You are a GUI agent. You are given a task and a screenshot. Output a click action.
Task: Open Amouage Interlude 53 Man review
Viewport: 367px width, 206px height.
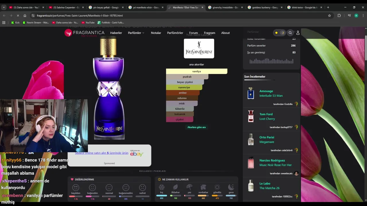click(x=271, y=93)
